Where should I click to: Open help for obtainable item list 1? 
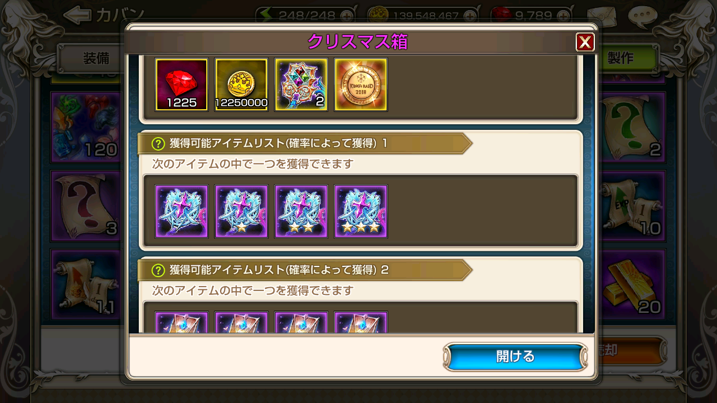coord(158,144)
